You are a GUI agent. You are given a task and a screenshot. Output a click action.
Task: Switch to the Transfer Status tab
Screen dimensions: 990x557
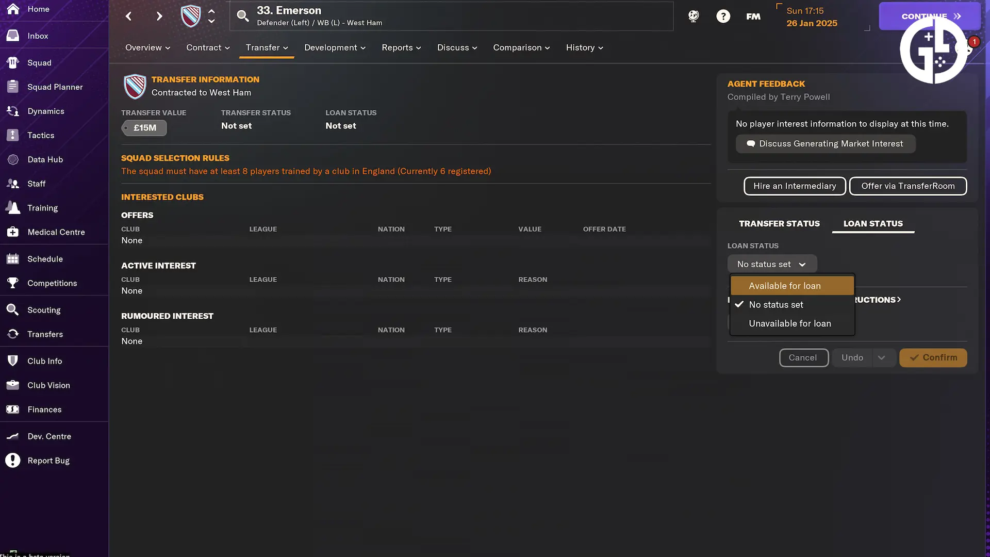[779, 224]
